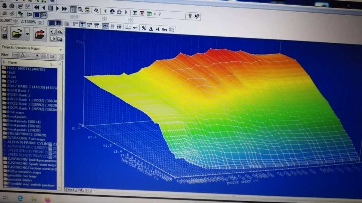Click the open project folder icon
This screenshot has height=203, width=362.
(x=17, y=34)
